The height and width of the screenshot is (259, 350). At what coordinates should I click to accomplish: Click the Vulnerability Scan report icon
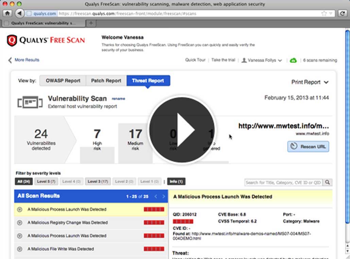(x=30, y=102)
